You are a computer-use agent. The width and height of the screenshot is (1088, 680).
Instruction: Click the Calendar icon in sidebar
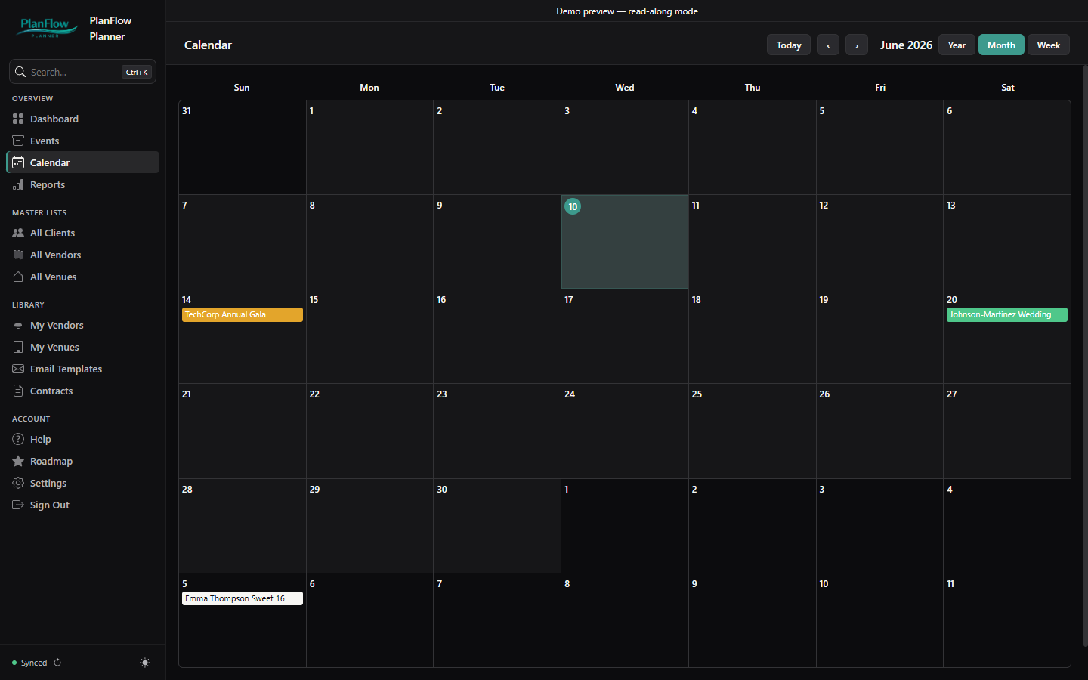18,162
